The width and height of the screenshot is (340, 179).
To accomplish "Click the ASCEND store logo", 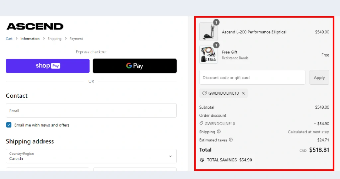I will tap(35, 27).
